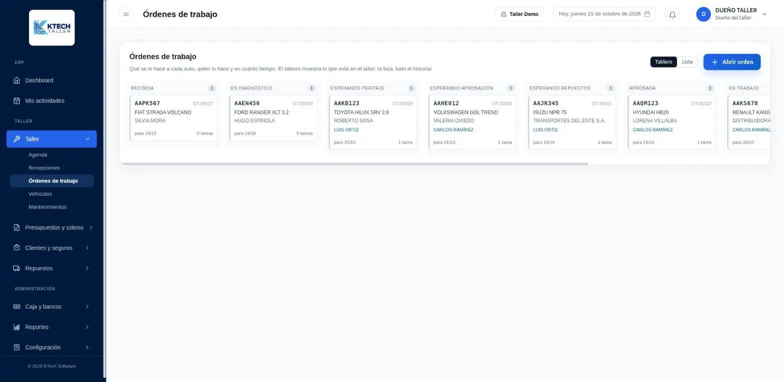Image resolution: width=784 pixels, height=382 pixels.
Task: Click the Taller Demo button
Action: [x=519, y=14]
